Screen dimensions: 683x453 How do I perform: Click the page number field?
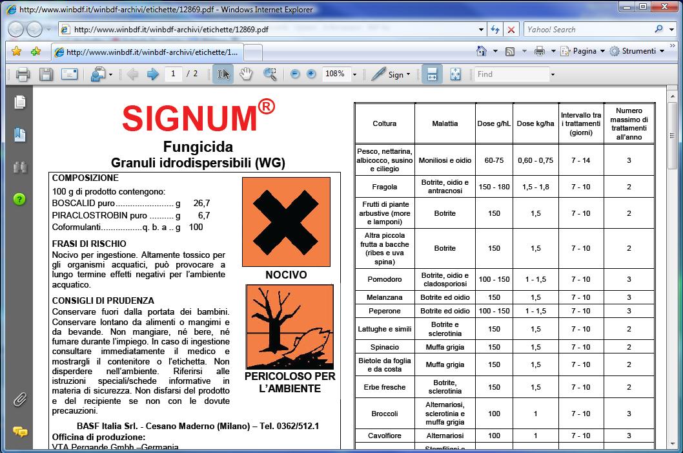click(173, 74)
